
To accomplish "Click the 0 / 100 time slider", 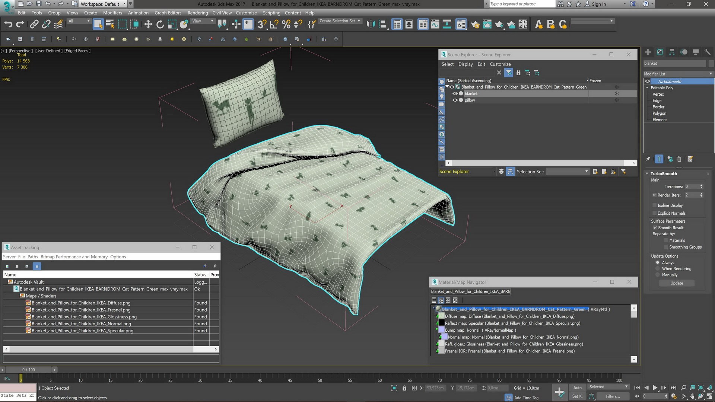I will 29,370.
